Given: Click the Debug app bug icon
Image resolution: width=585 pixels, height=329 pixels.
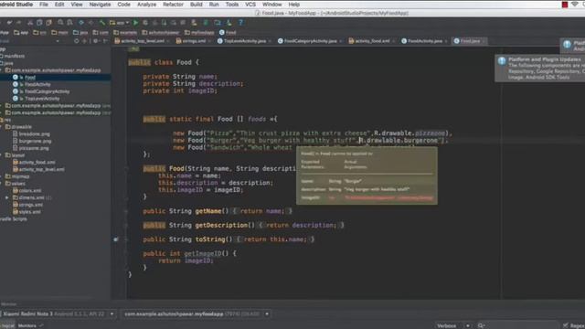Looking at the screenshot, I should point(145,23).
